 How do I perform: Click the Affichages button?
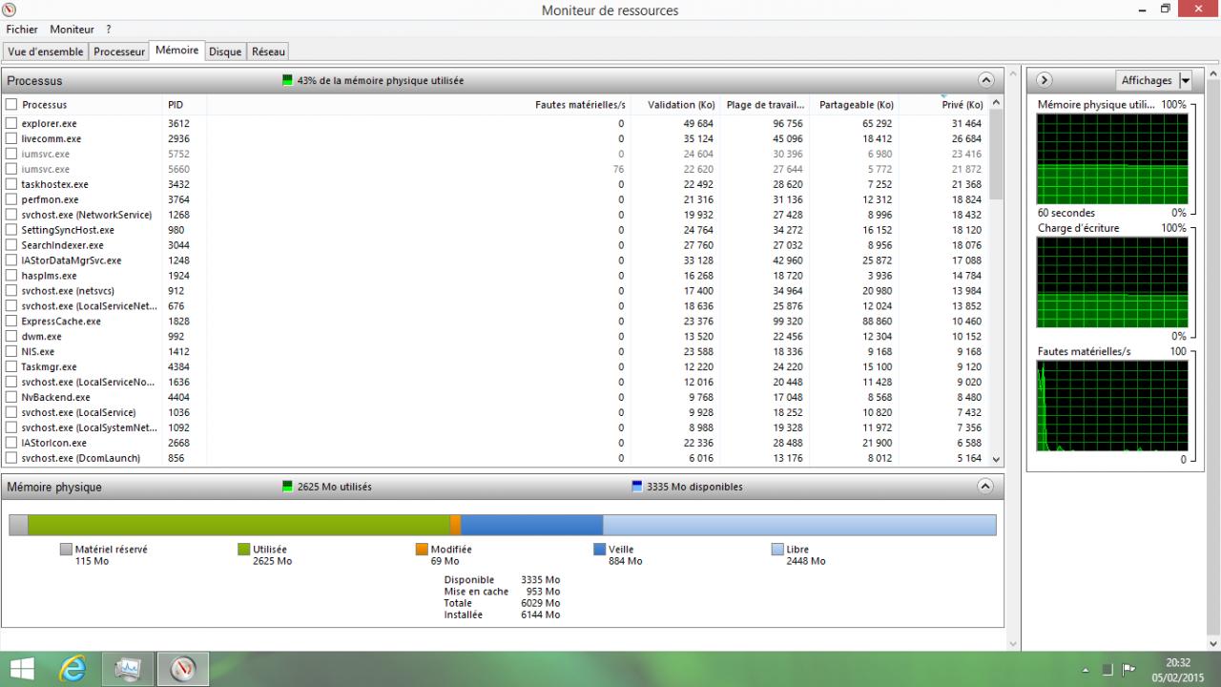pyautogui.click(x=1147, y=81)
